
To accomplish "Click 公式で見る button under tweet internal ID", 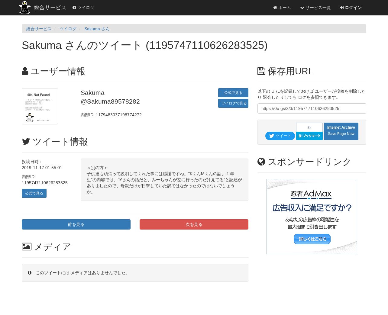I will click(x=34, y=193).
